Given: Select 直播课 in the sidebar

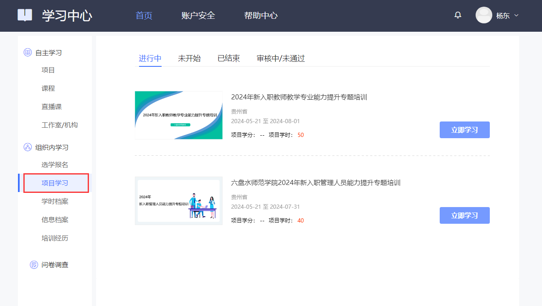Looking at the screenshot, I should tap(52, 107).
